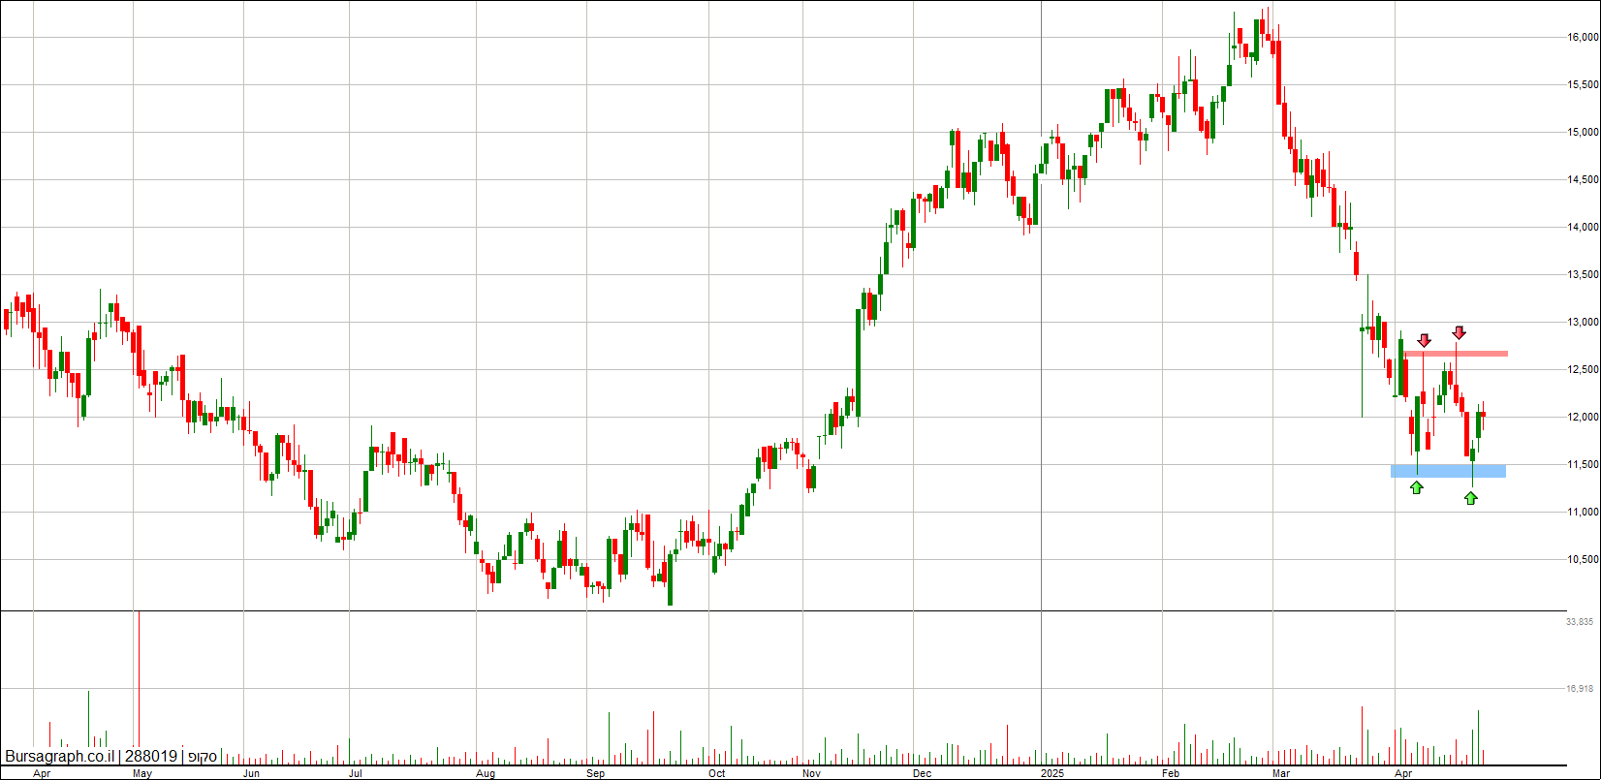Click the 33,835 volume axis label
This screenshot has height=780, width=1601.
(1581, 622)
